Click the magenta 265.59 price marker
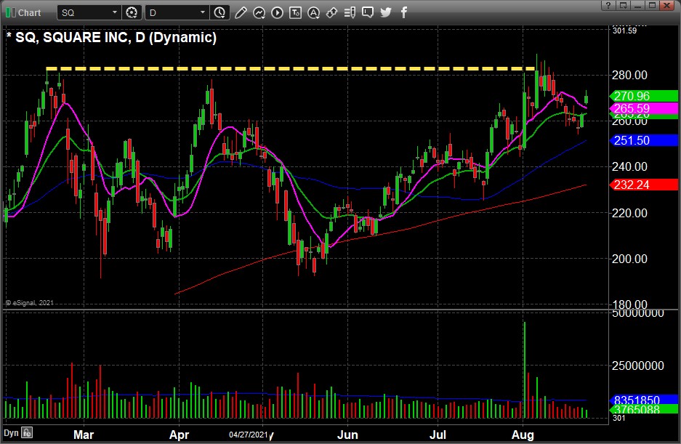 pos(644,108)
